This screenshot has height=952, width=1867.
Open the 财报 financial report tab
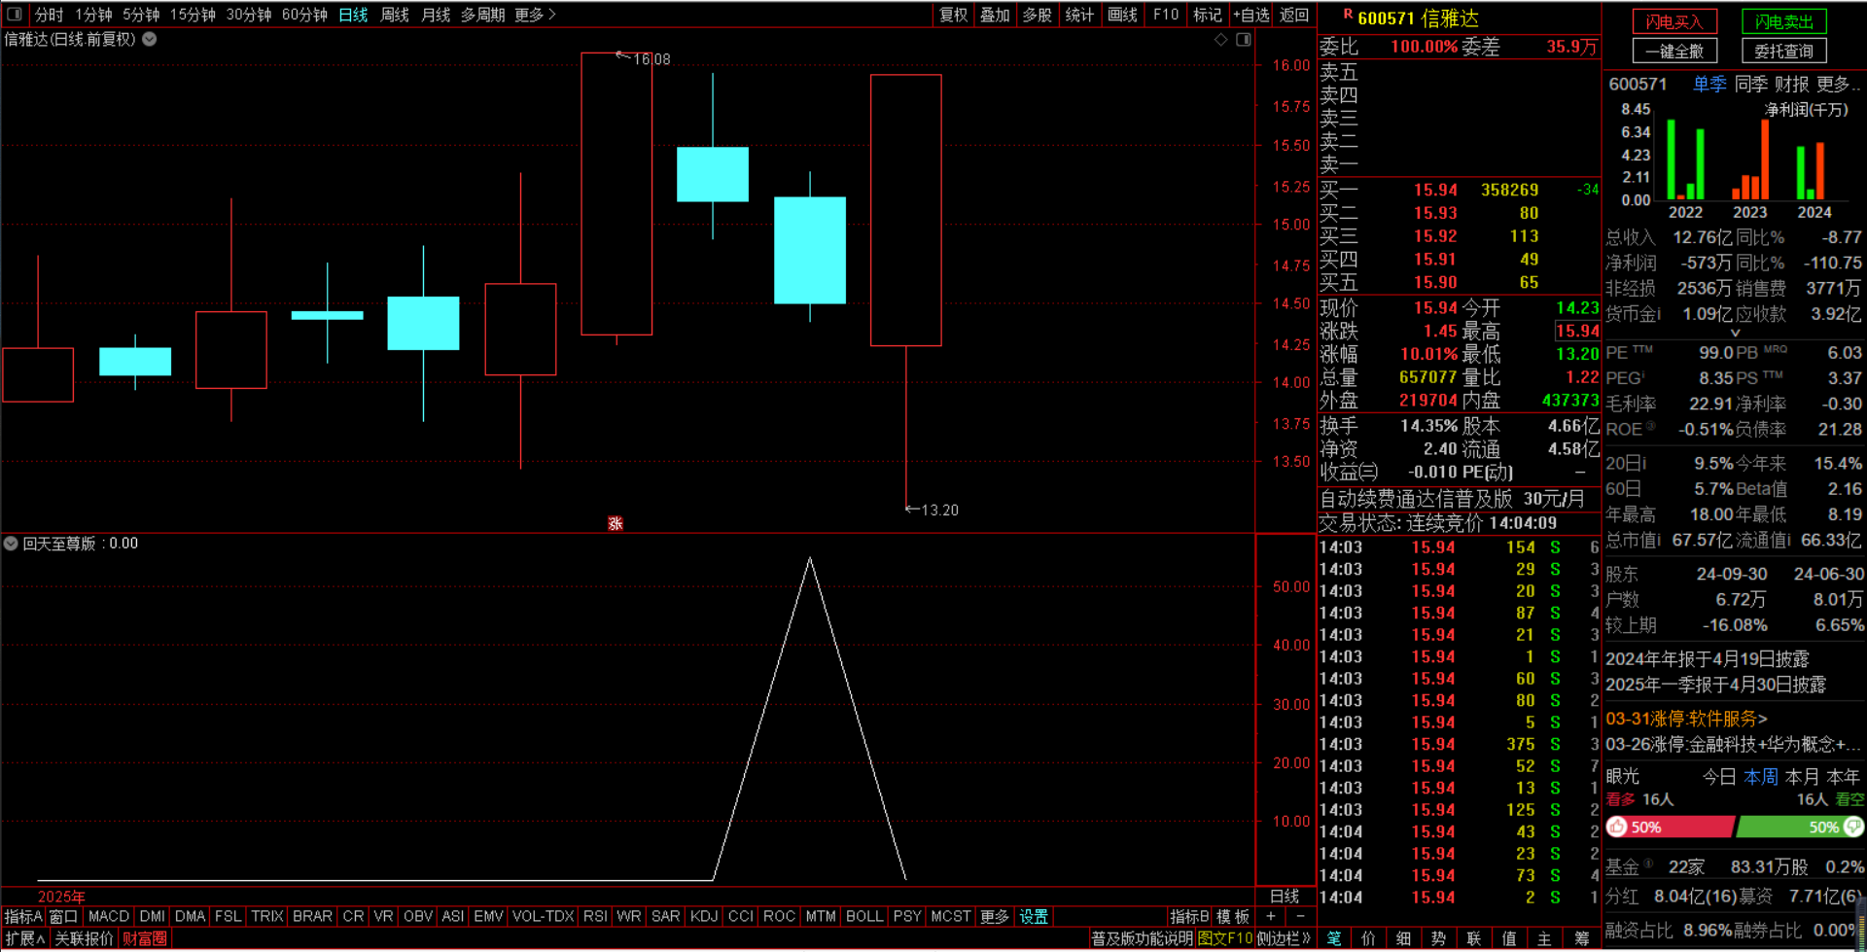click(x=1792, y=85)
